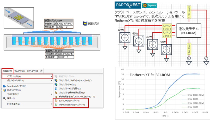
Task: Click the 部品ライブラリ folder icon
Action: click(x=4, y=90)
